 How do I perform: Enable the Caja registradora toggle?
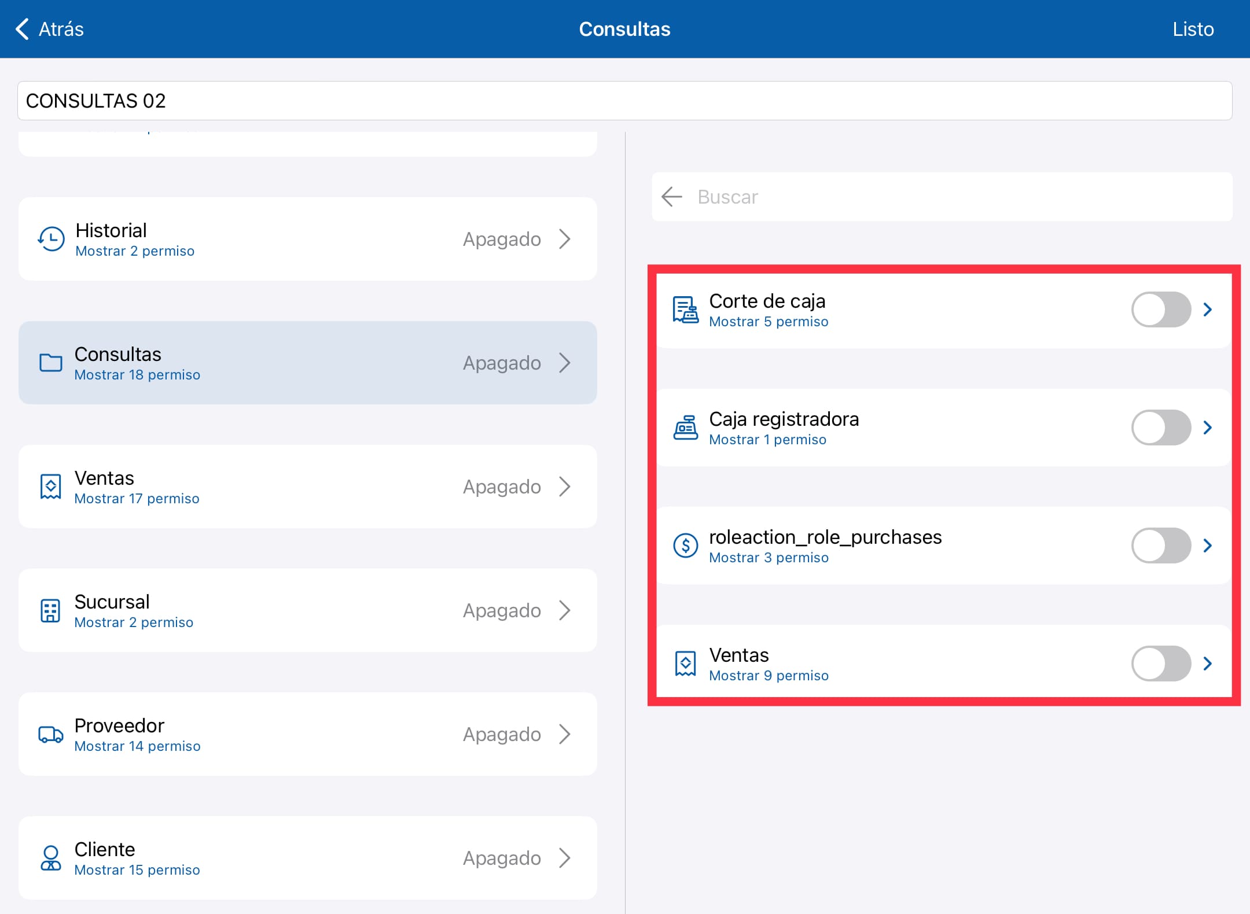1161,427
